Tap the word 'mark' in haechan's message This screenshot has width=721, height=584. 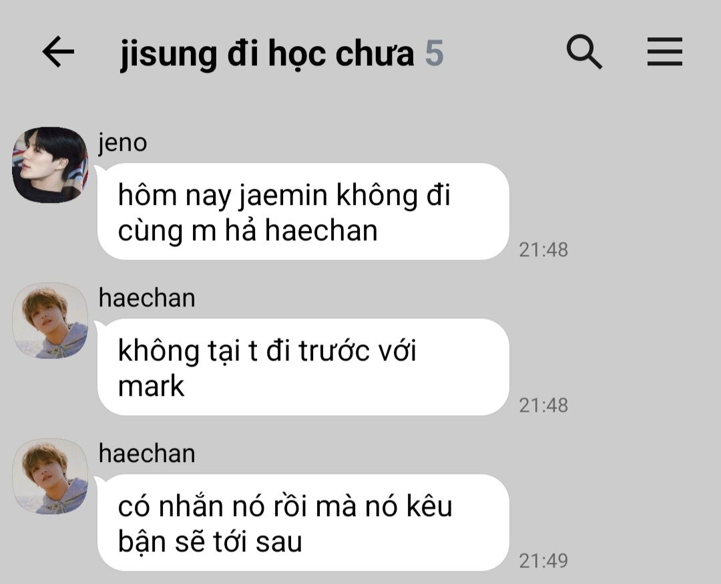(x=151, y=386)
